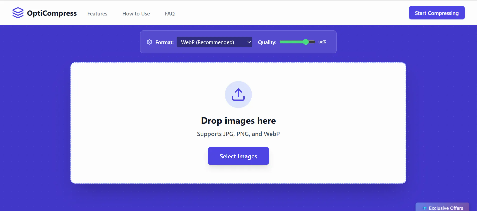Click the settings gear icon beside Format

(149, 42)
